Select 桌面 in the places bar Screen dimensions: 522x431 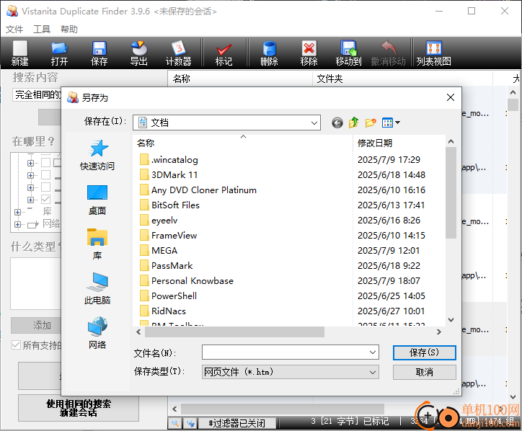pos(97,200)
